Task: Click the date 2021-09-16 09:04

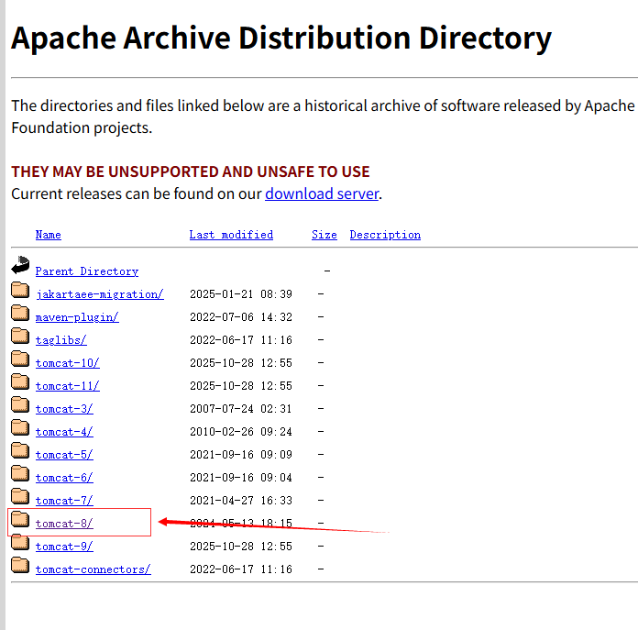Action: (x=241, y=478)
